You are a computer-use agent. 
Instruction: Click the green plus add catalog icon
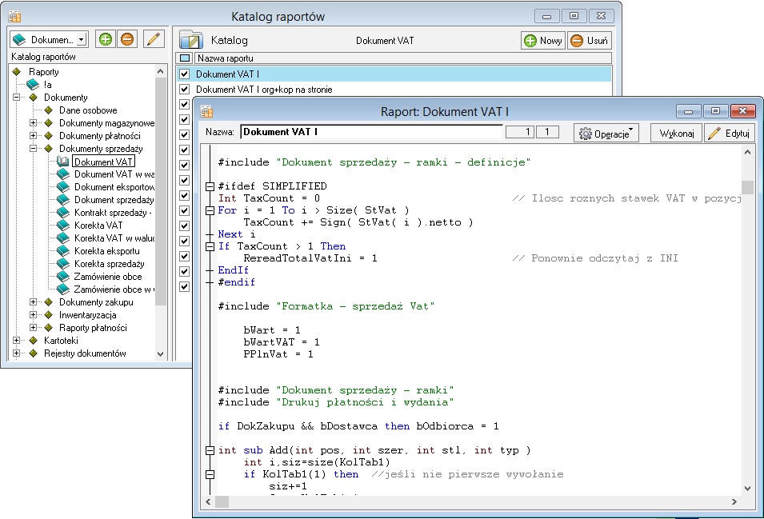(x=106, y=39)
